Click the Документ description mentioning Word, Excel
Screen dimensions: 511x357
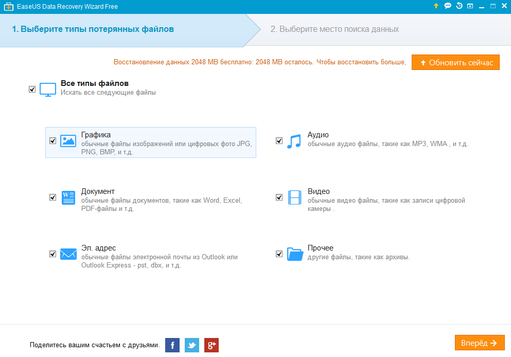pyautogui.click(x=162, y=205)
